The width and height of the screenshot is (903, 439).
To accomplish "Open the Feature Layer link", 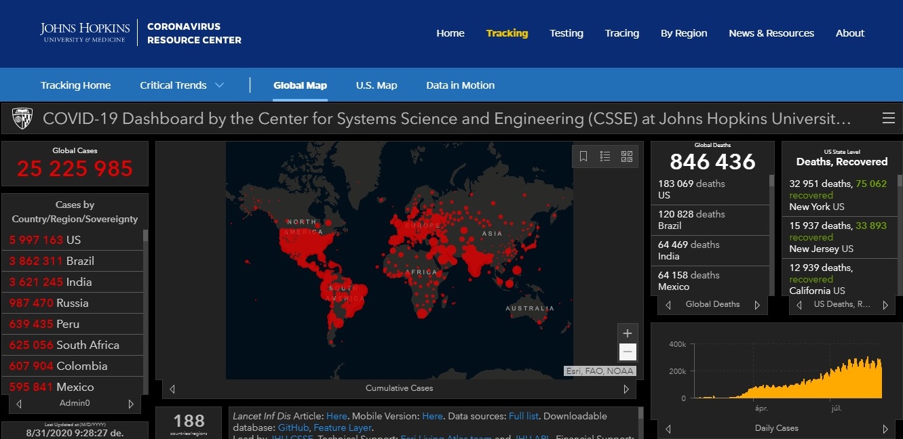I will 342,427.
